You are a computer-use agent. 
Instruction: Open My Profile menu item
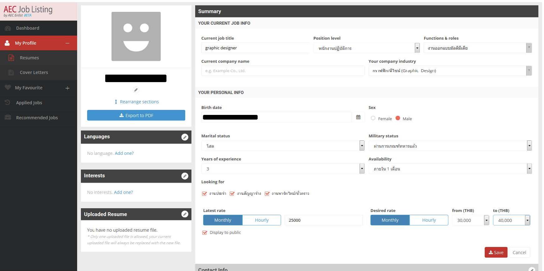point(38,43)
